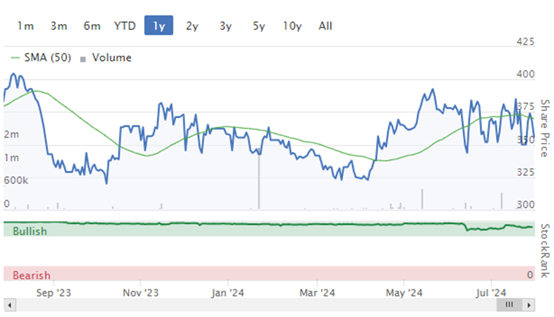Show All price history
Screen dimensions: 554x317
click(x=325, y=26)
